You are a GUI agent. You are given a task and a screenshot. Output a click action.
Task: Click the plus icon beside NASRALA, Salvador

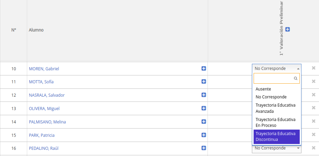click(204, 95)
